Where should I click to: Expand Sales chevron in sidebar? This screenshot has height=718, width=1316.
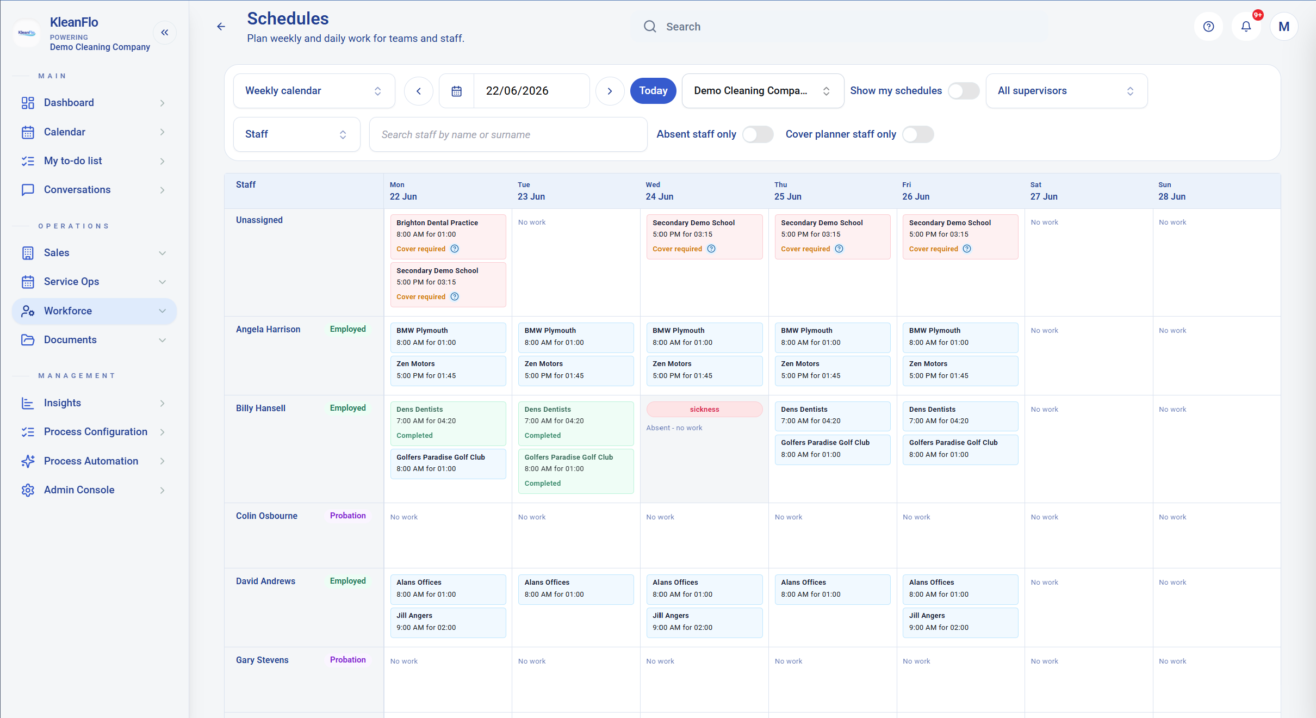coord(162,253)
